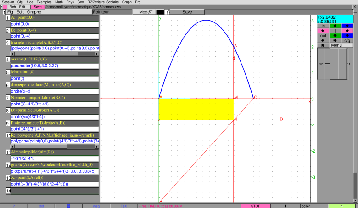Click the green up arrow in zoom panel
The height and width of the screenshot is (208, 358).
335,26
